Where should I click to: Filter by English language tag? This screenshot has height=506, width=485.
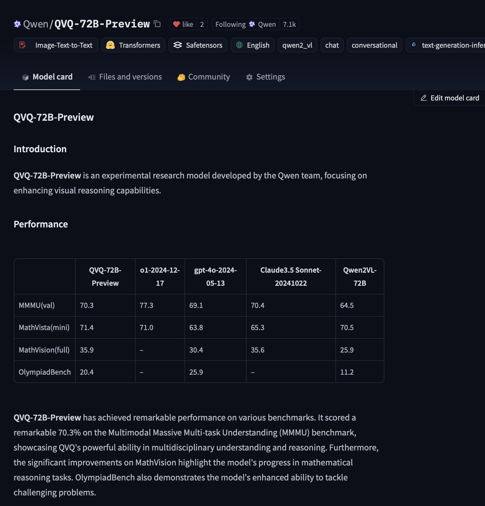point(252,45)
